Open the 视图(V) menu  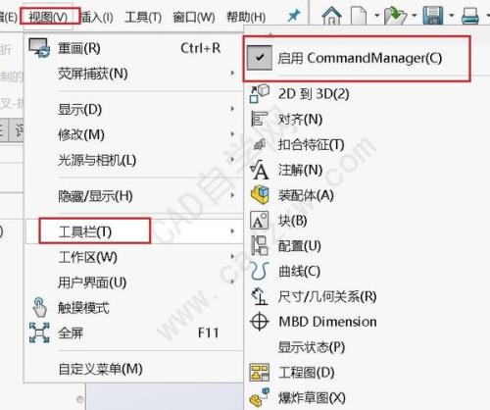pyautogui.click(x=48, y=17)
